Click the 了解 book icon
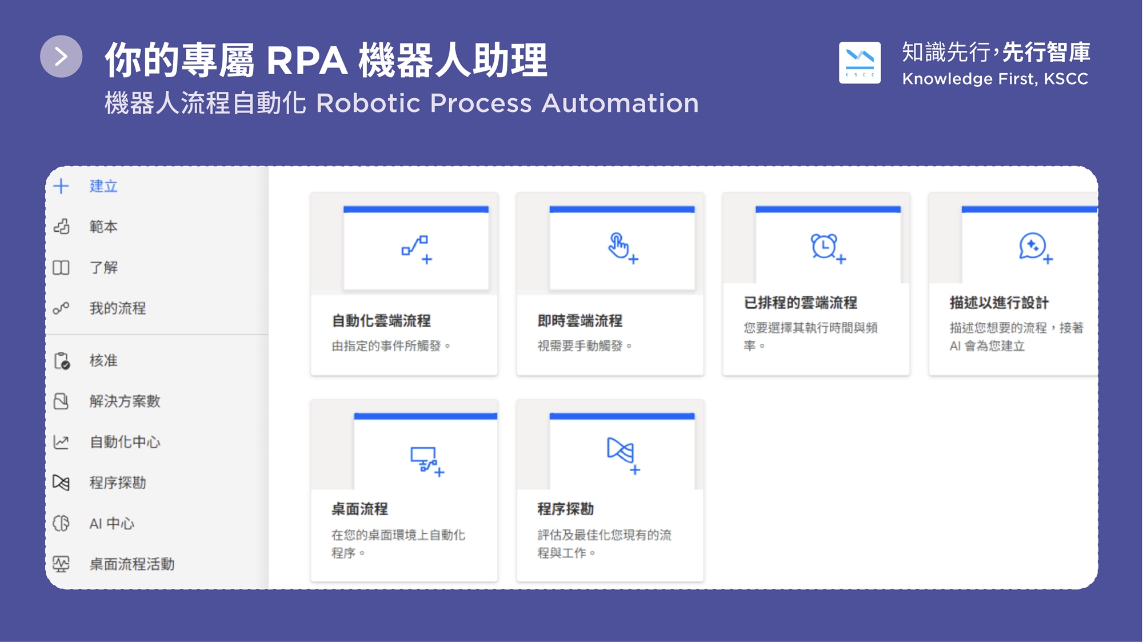This screenshot has height=643, width=1143. [61, 268]
